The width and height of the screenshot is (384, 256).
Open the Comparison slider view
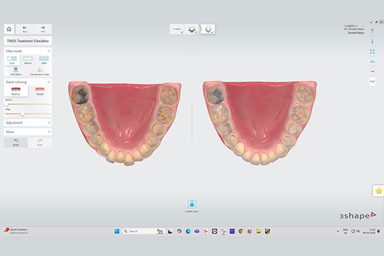pyautogui.click(x=40, y=71)
